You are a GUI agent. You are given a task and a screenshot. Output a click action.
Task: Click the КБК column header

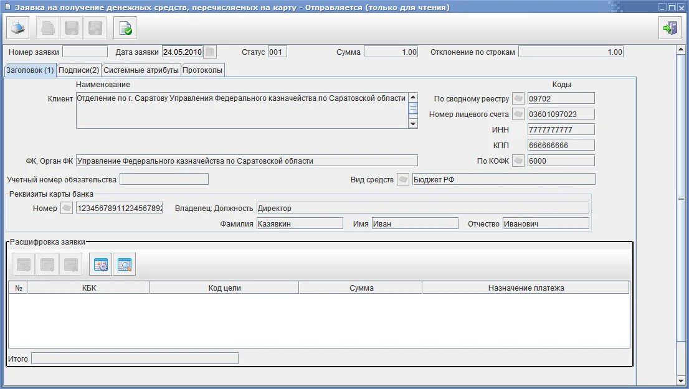(x=88, y=288)
